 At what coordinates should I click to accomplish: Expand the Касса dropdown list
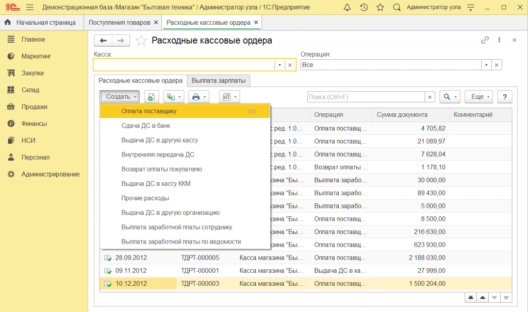click(279, 65)
